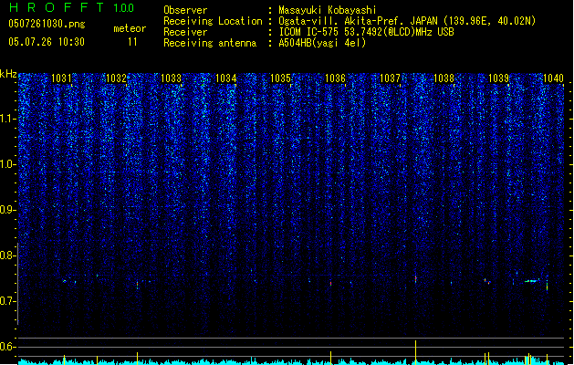Image resolution: width=574 pixels, height=365 pixels.
Task: Click the 0.7 kHz frequency axis label
Action: point(8,301)
